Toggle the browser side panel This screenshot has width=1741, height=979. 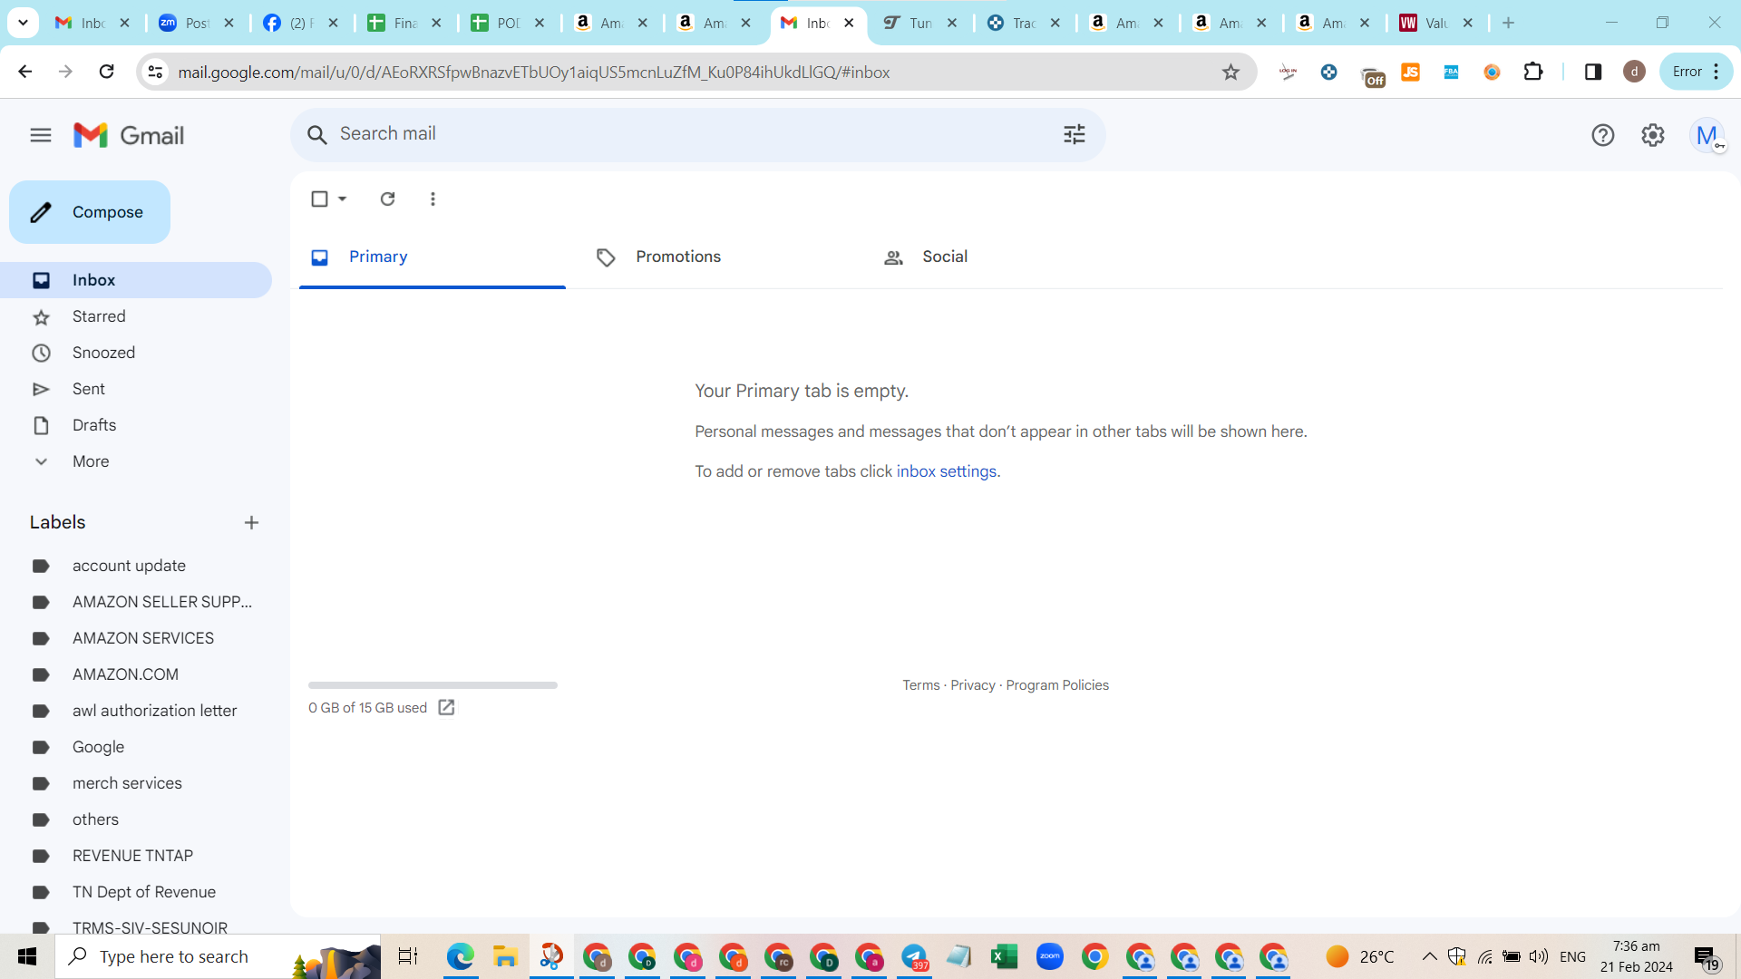1593,72
